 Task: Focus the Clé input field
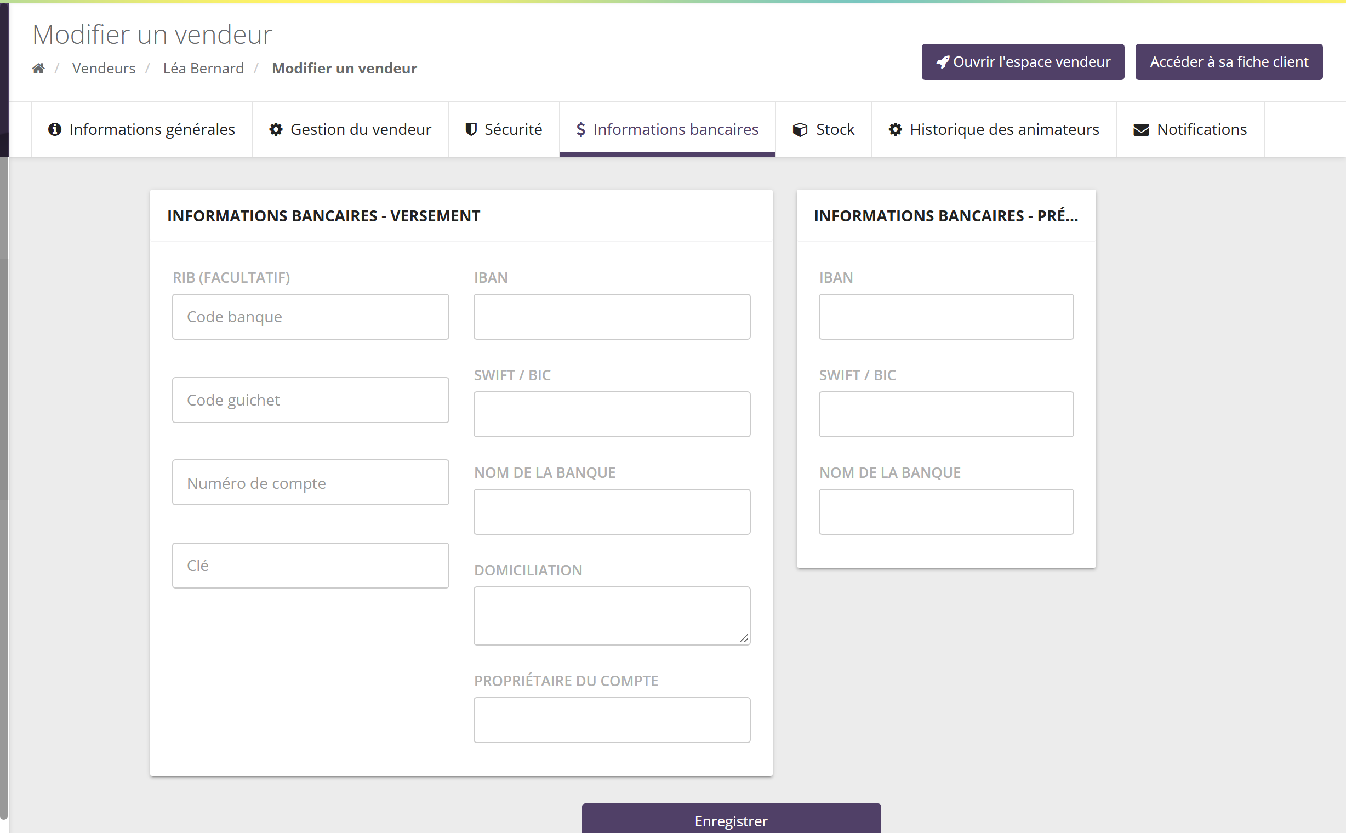tap(311, 566)
